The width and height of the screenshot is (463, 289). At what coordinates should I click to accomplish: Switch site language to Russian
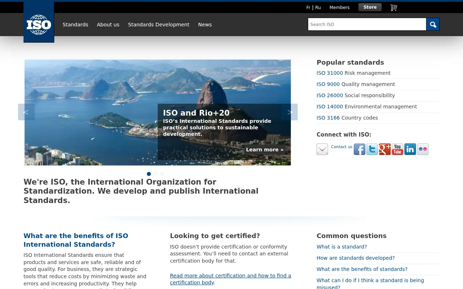pos(318,8)
